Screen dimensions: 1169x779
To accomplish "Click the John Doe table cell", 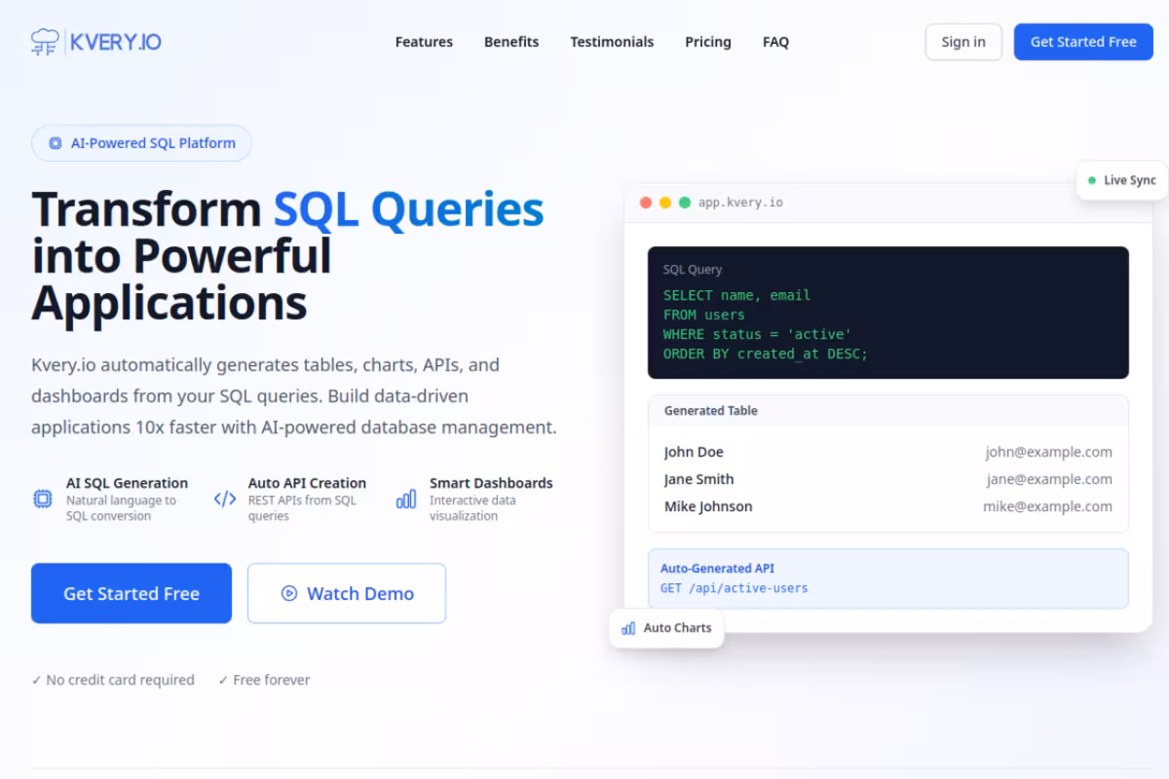I will click(x=694, y=452).
